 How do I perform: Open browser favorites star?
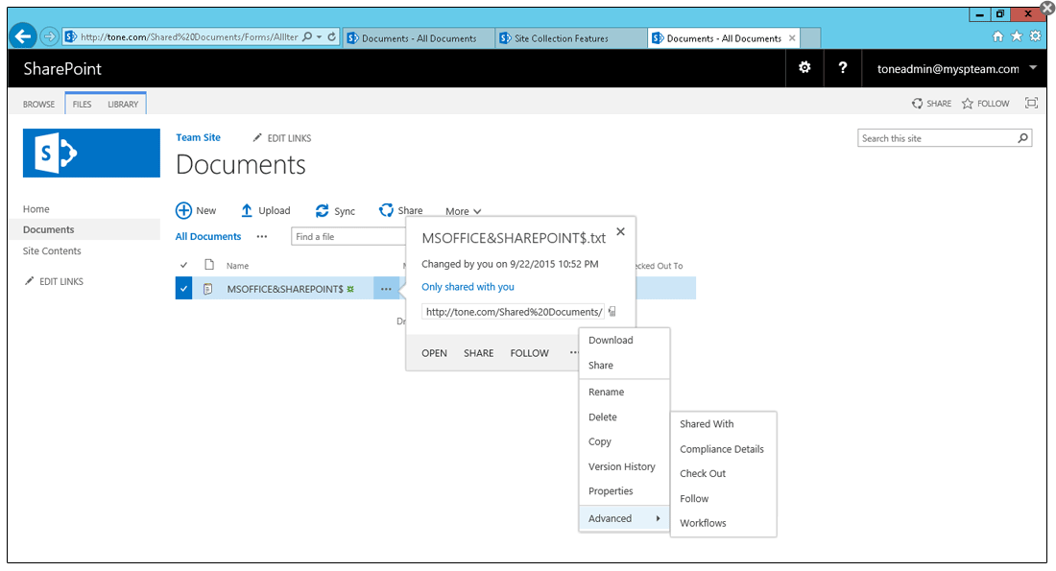coord(1017,36)
